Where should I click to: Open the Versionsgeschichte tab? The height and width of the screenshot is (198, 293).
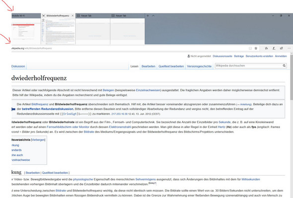pyautogui.click(x=199, y=66)
